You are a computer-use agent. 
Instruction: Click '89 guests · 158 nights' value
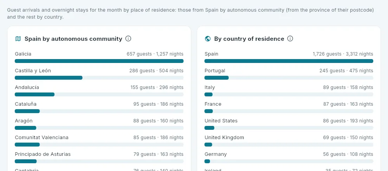click(x=348, y=87)
